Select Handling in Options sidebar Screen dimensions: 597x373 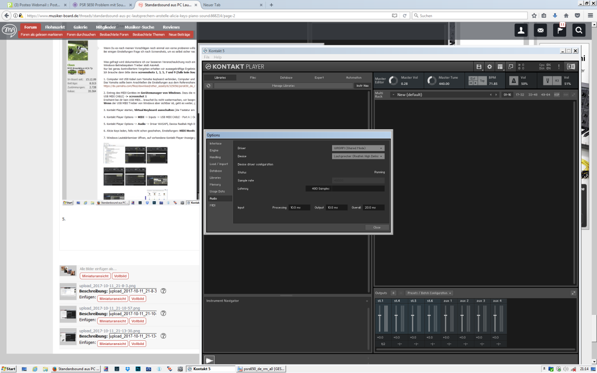coord(215,157)
